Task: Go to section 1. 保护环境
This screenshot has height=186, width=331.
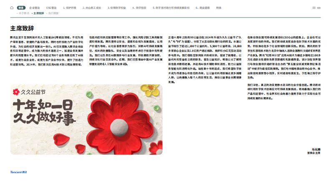Action: (70, 8)
